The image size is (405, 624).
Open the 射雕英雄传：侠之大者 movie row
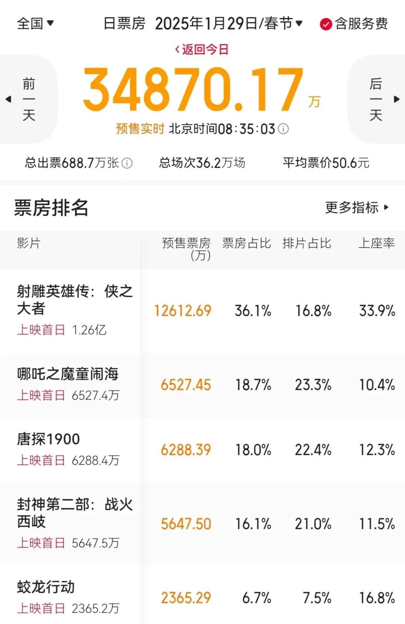pyautogui.click(x=202, y=311)
